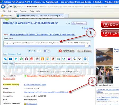Screen dimensions: 119x105
Task: Click the big red DOWN download button
Action: coord(110,24)
